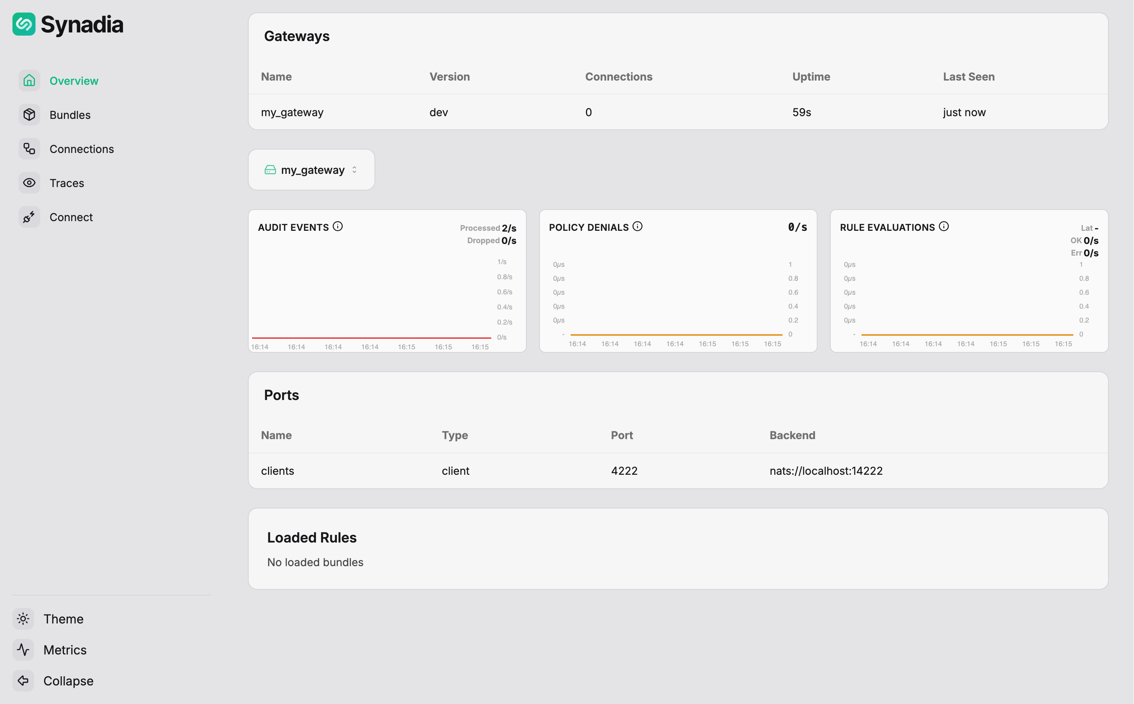
Task: Click the Version column header
Action: [449, 77]
